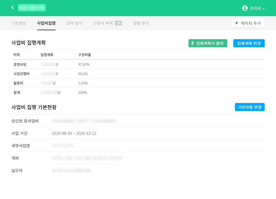Click the back arrow in the header

(x=13, y=8)
